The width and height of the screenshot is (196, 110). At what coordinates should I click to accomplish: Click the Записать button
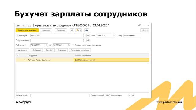[x=46, y=31]
